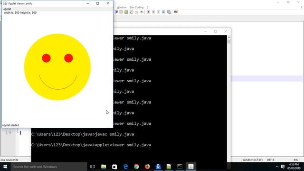
Task: Click the last 'appletviewer smily.java' command line
Action: pyautogui.click(x=91, y=145)
